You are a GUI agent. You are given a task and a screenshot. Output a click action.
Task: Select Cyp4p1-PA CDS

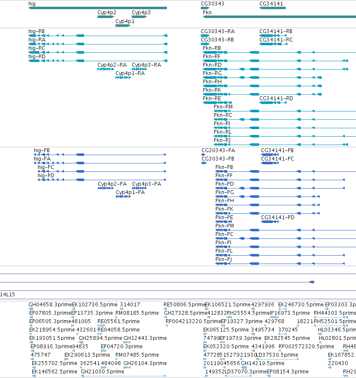123,197
